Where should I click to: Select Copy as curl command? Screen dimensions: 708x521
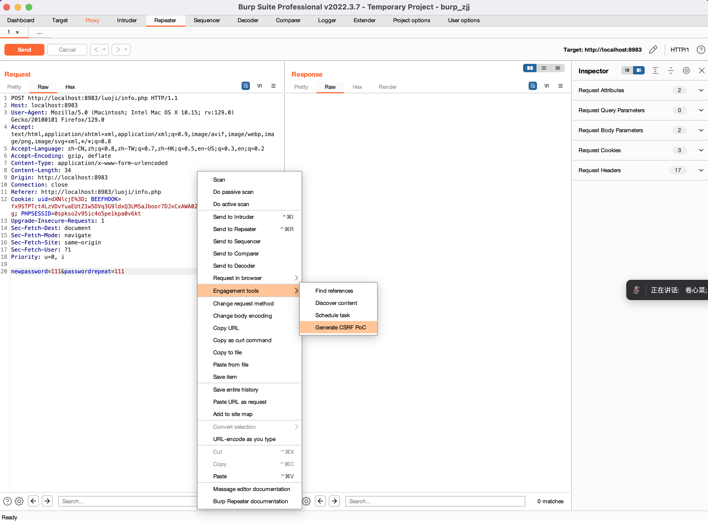tap(249, 340)
